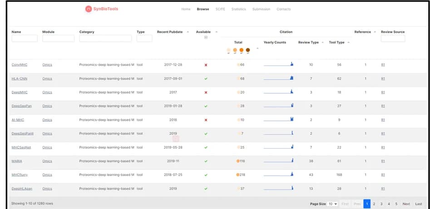Viewport: 430px width, 209px height.
Task: Go to page 3
Action: tap(381, 204)
